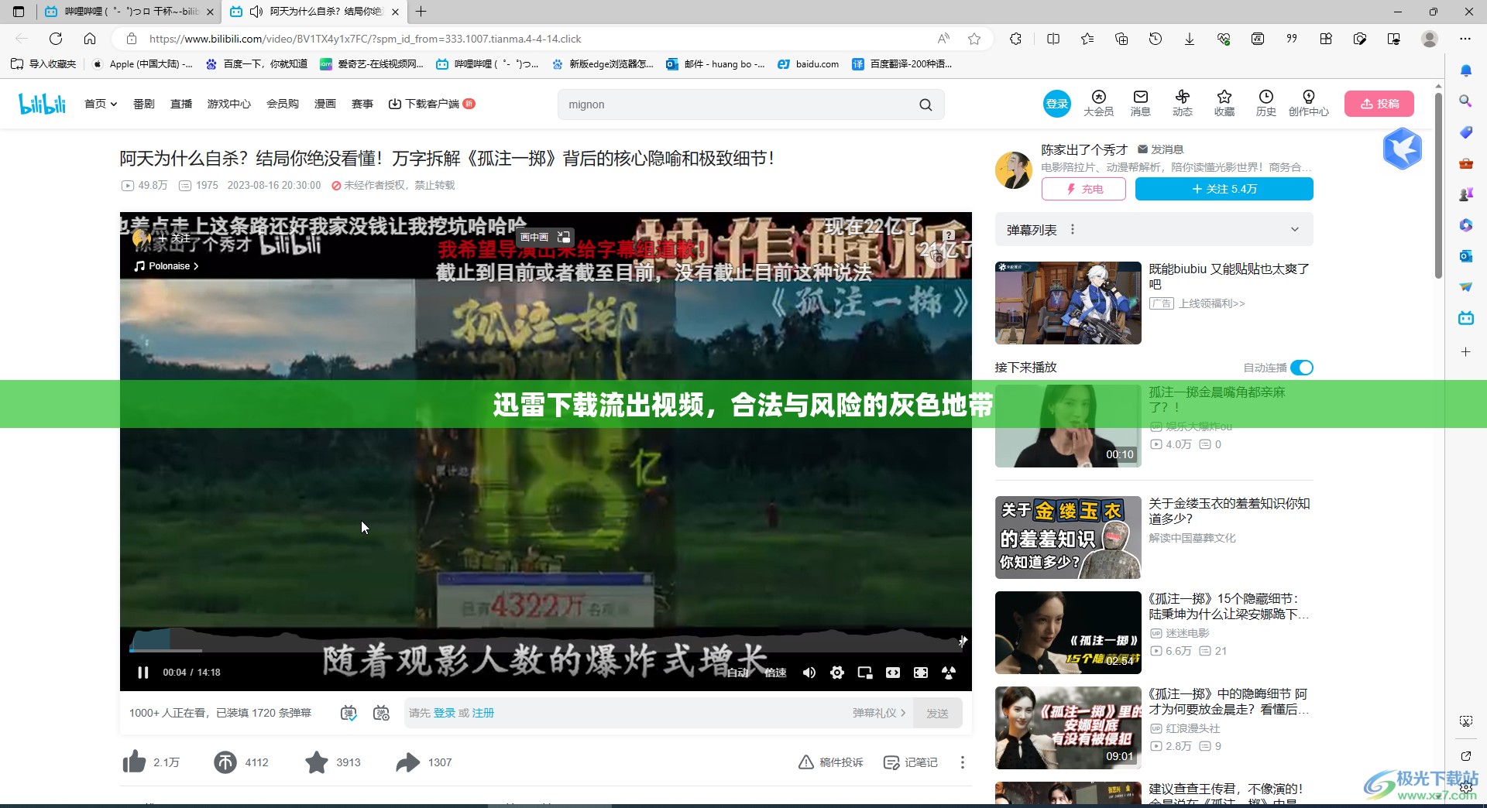Open baidu.com bookmark

(809, 64)
